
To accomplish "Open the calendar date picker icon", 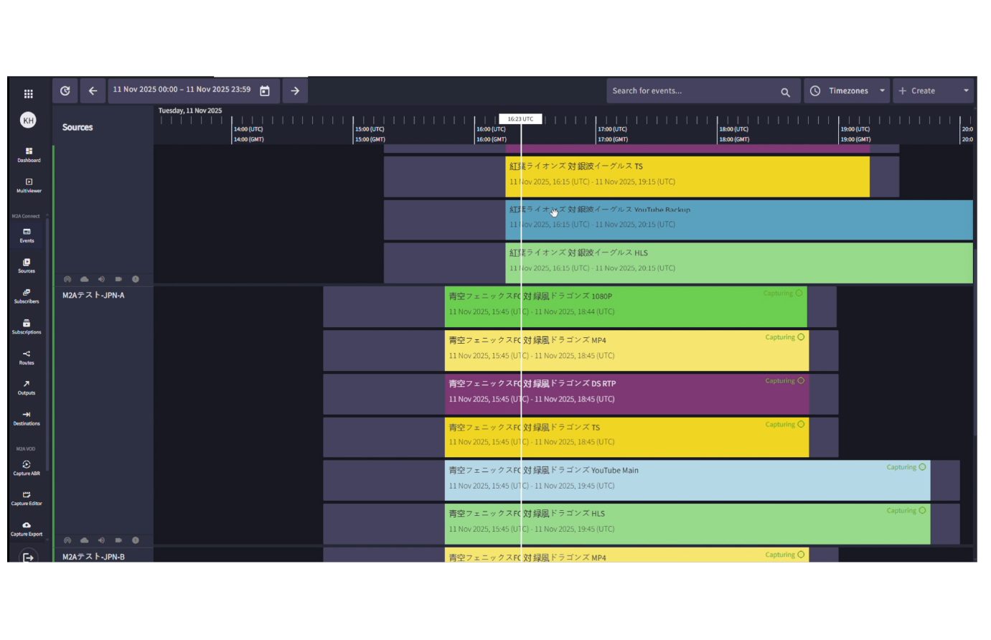I will pyautogui.click(x=265, y=91).
